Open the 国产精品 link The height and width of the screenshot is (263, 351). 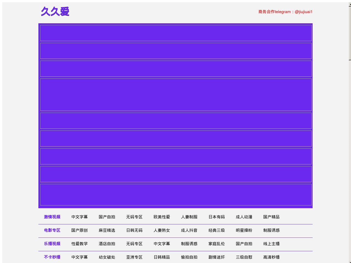click(271, 217)
